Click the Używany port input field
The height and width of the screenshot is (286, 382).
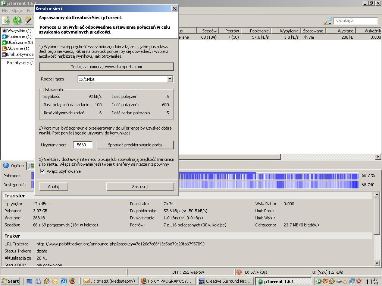(x=82, y=145)
